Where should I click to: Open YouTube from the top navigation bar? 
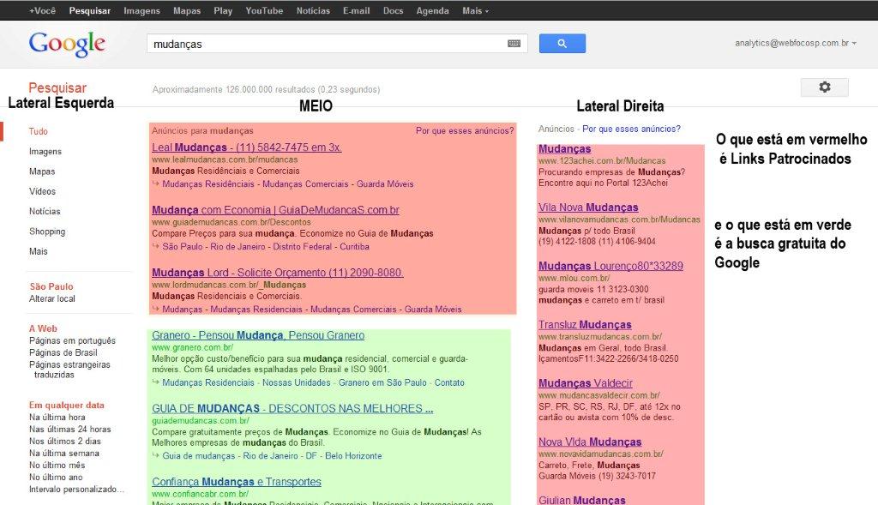264,11
